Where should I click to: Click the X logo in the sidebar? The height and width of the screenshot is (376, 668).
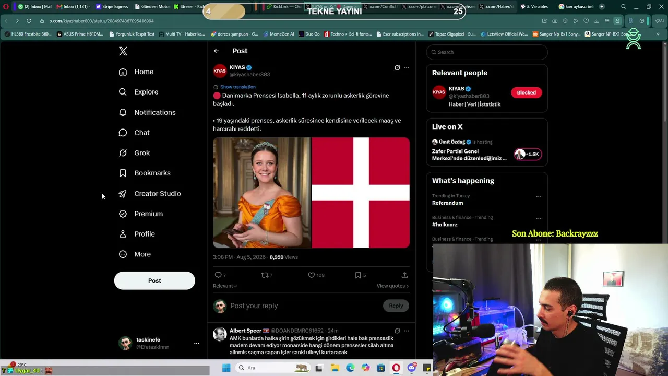point(123,51)
